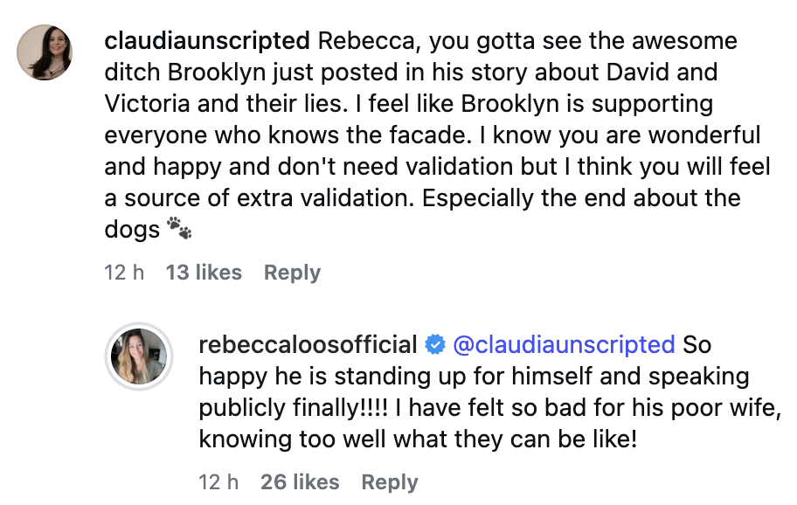View the 26 likes on rebeccaloosofficial's reply

pos(300,481)
